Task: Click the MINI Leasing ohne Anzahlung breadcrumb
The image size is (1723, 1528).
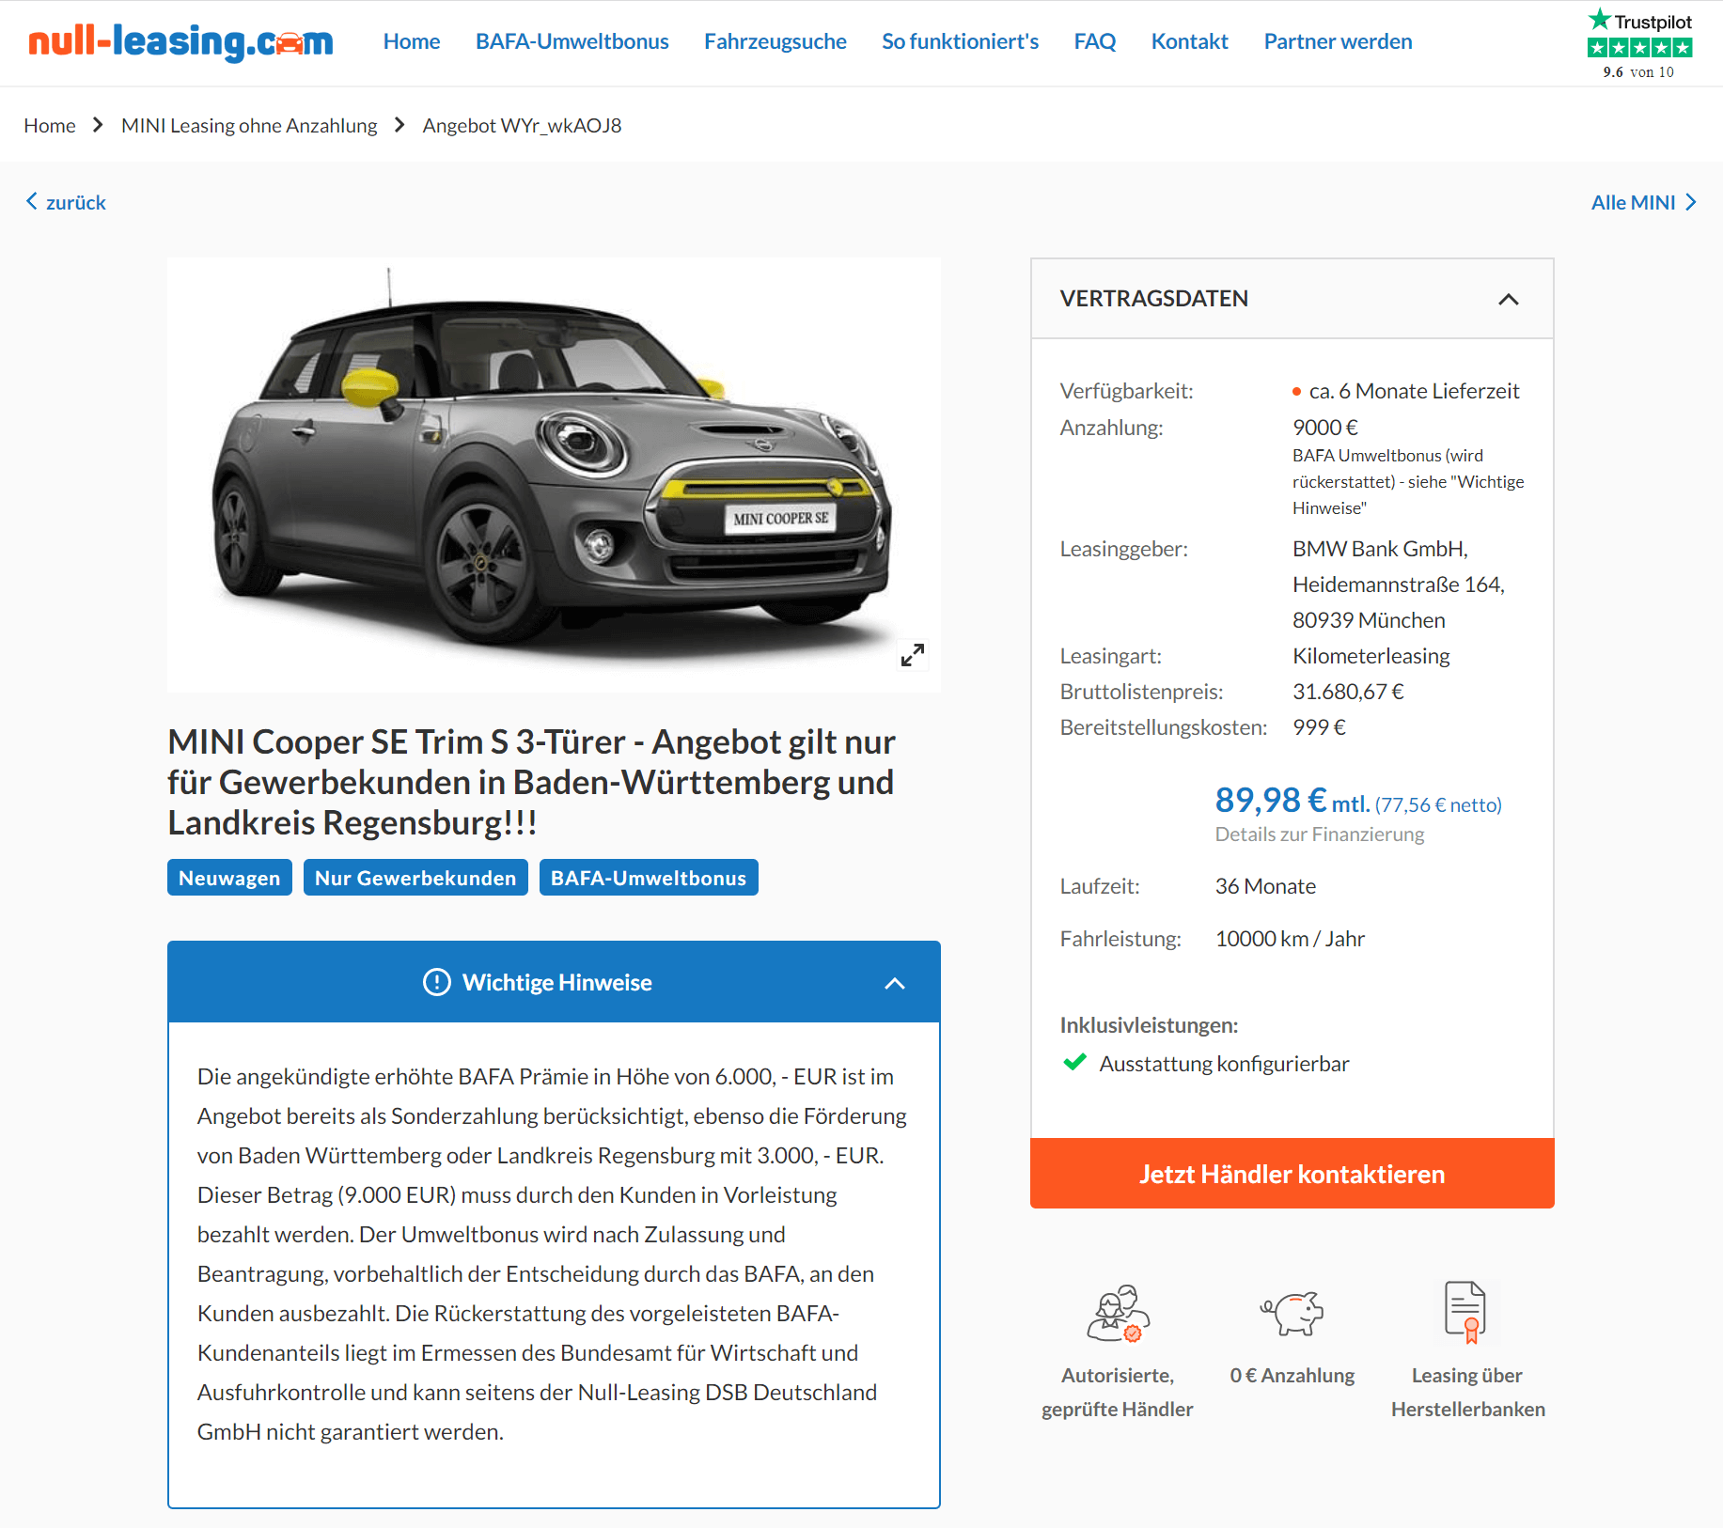Action: click(249, 125)
